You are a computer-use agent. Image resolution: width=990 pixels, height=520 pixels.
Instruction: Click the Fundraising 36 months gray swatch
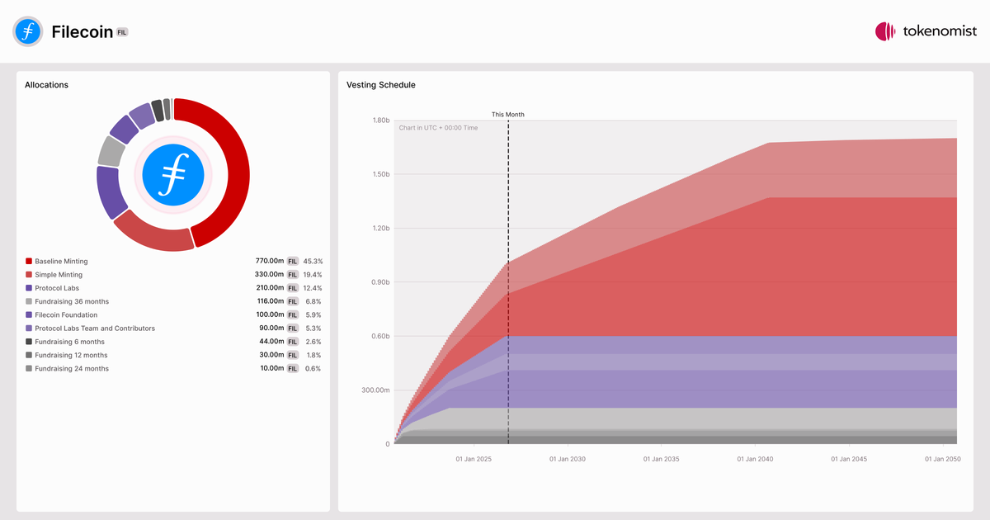pyautogui.click(x=29, y=301)
